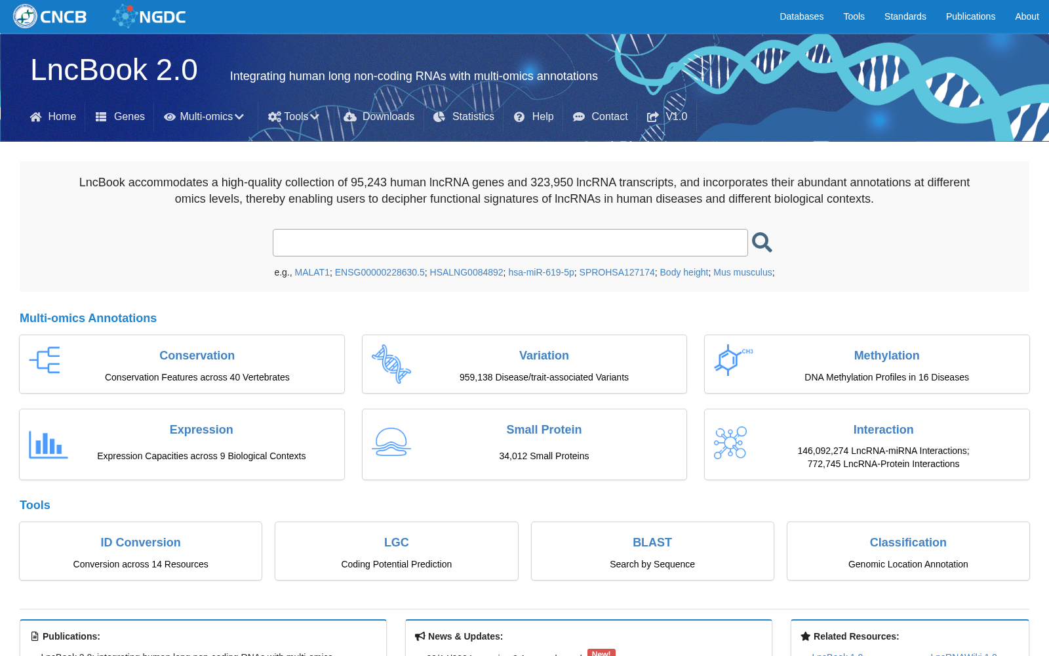
Task: Try the MALAT1 example link
Action: [312, 272]
